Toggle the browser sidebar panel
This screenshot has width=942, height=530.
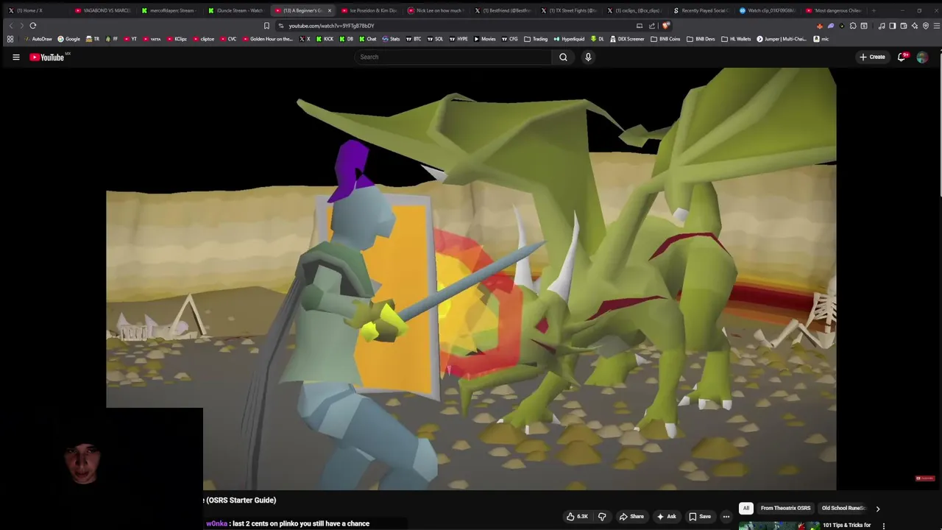pos(893,26)
